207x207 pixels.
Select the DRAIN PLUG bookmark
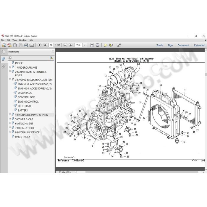click(25, 93)
